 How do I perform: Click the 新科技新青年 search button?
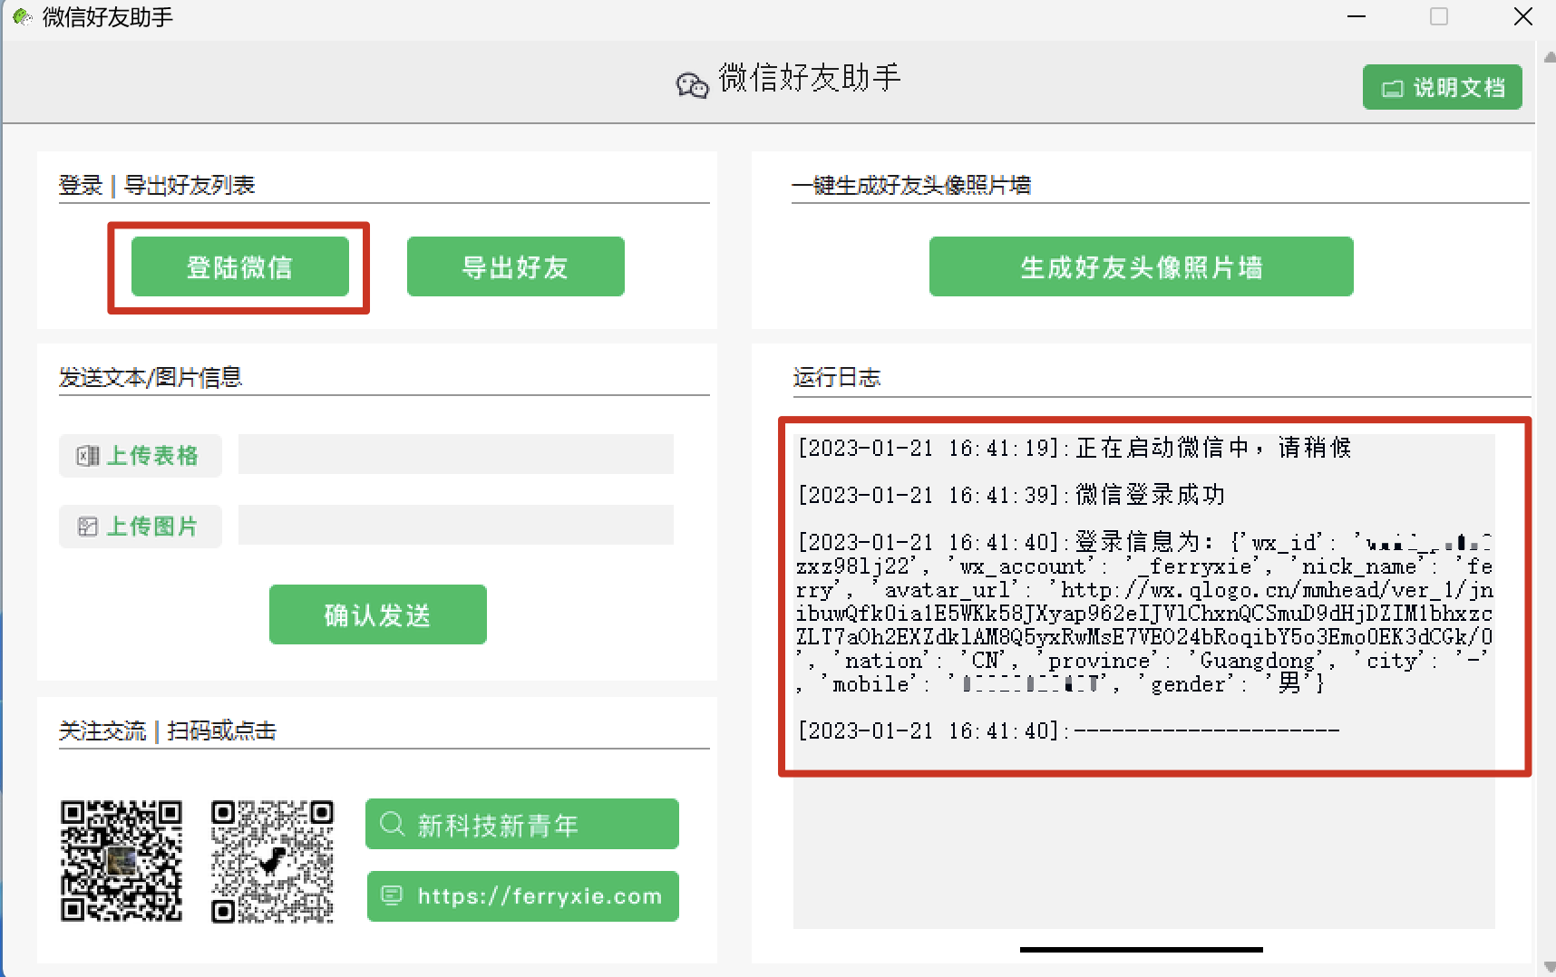(521, 824)
